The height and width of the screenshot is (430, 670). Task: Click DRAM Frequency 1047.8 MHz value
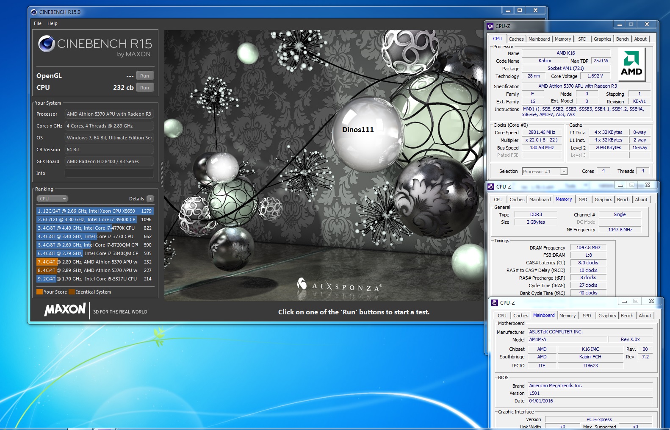[x=588, y=247]
